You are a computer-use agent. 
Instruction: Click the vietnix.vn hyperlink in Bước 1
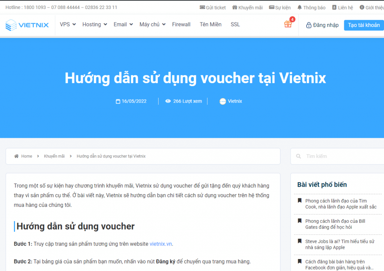(160, 244)
